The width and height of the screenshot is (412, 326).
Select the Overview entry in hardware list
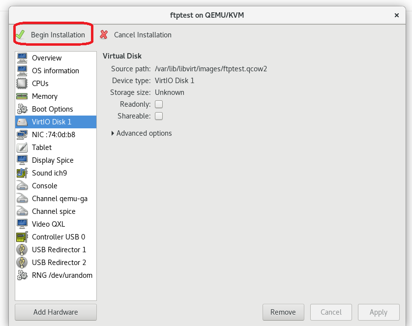(x=56, y=58)
